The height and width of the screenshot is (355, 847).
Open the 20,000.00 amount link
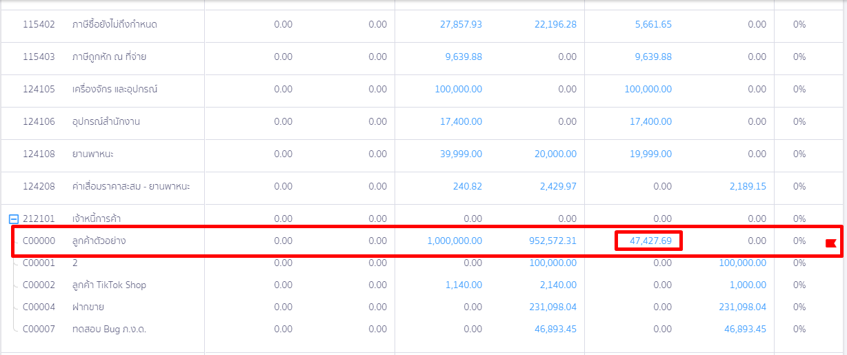(555, 154)
